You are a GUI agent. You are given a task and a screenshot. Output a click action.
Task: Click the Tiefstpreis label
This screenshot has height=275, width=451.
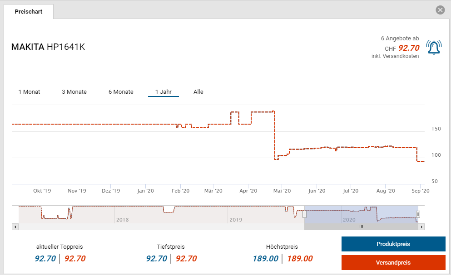(171, 246)
